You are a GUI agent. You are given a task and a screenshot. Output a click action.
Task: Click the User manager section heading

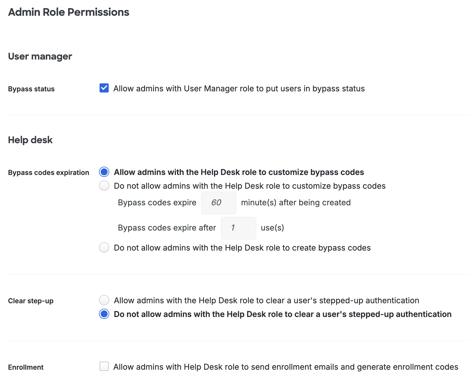pyautogui.click(x=40, y=56)
